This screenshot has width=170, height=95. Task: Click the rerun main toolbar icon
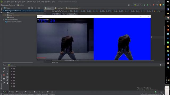(144, 5)
